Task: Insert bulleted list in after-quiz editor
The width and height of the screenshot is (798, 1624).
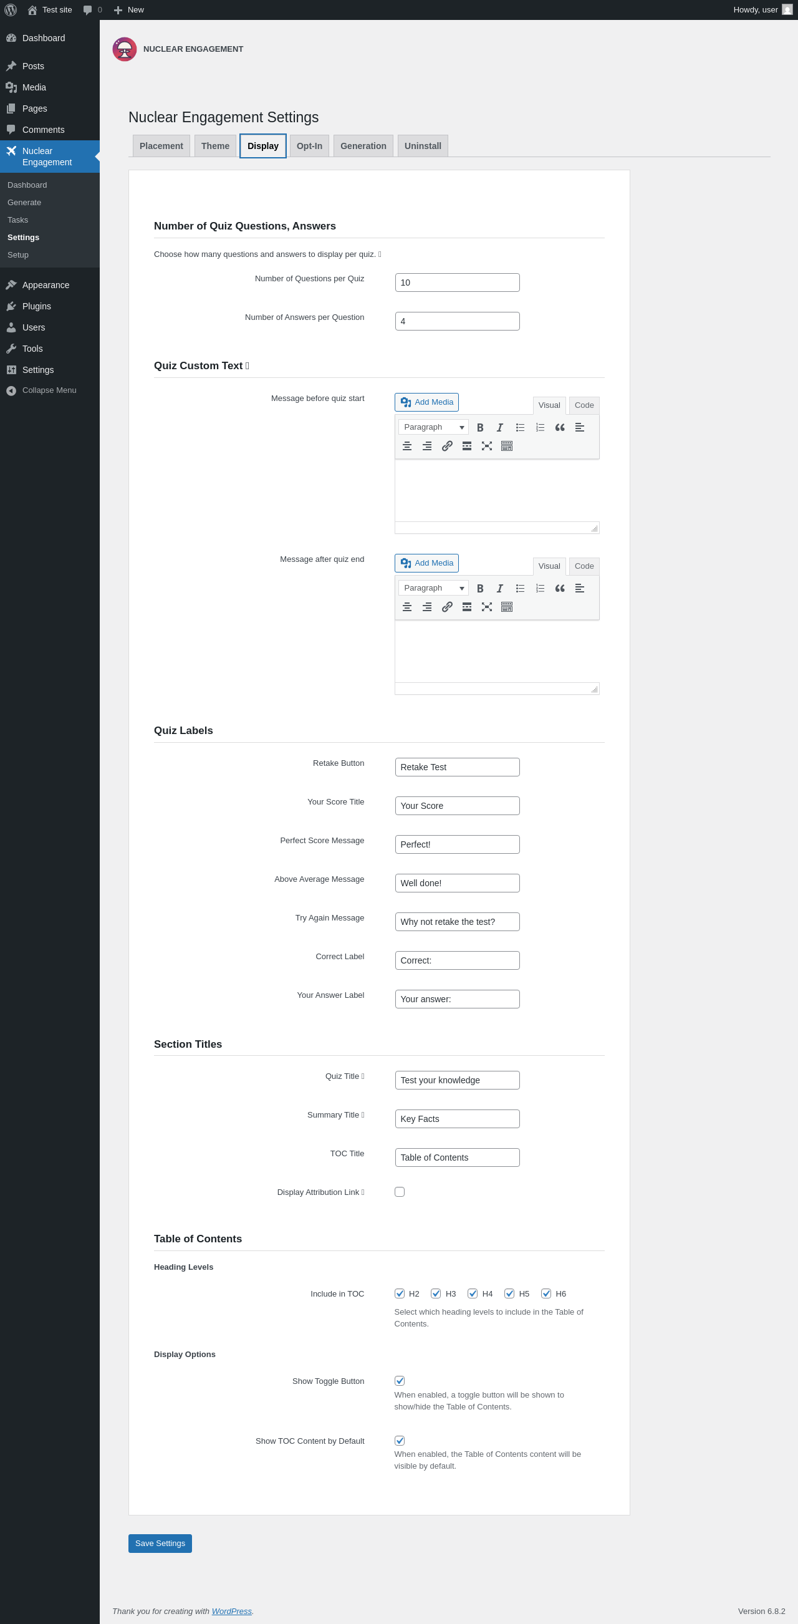Action: point(520,588)
